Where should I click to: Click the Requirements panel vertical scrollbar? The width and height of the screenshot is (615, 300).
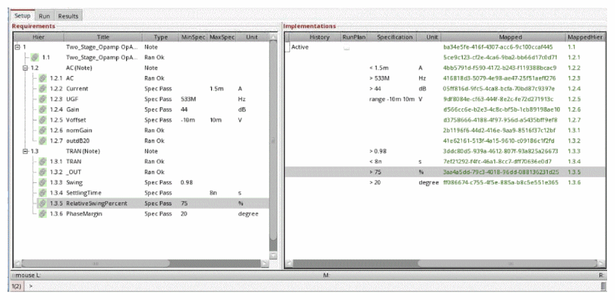[273, 152]
